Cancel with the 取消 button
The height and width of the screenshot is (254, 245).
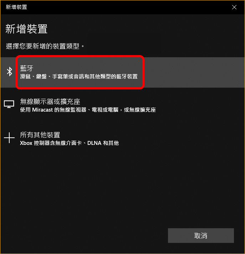201,235
